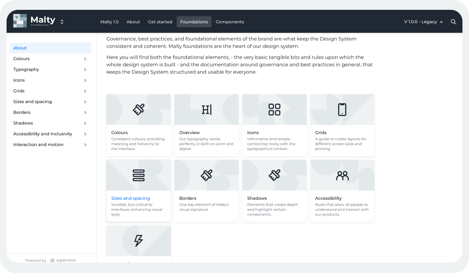The width and height of the screenshot is (469, 273).
Task: Click the 'Powered by' footer text
Action: [x=36, y=261]
